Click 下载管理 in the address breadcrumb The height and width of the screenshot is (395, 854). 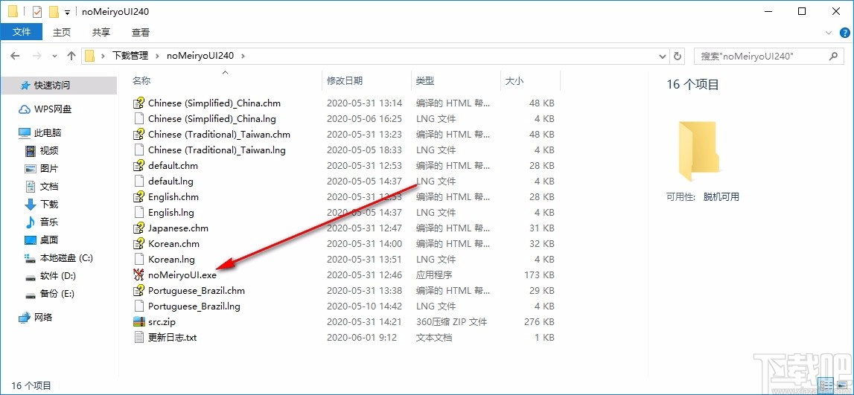coord(130,56)
